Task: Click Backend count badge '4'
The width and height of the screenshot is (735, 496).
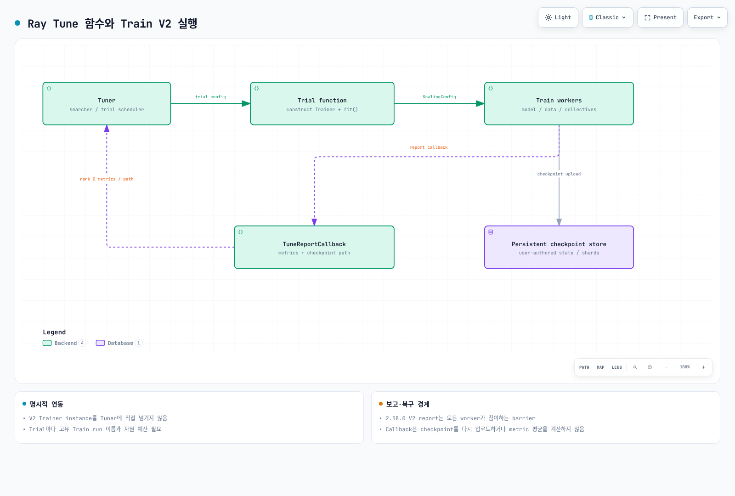Action: click(x=82, y=343)
